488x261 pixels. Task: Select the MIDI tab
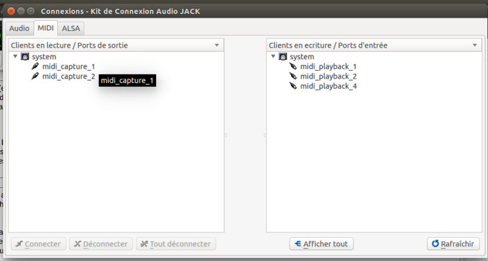pyautogui.click(x=45, y=28)
